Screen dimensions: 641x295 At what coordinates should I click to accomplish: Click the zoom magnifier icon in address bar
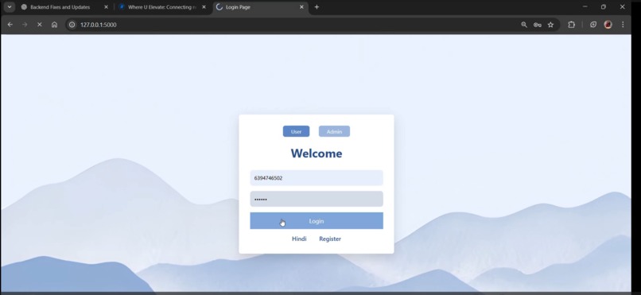[523, 25]
